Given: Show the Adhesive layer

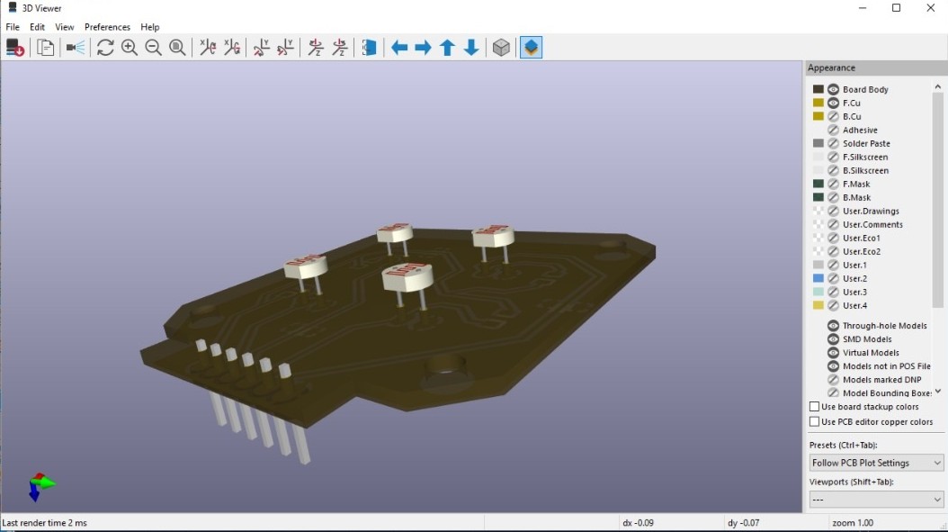Looking at the screenshot, I should click(833, 130).
